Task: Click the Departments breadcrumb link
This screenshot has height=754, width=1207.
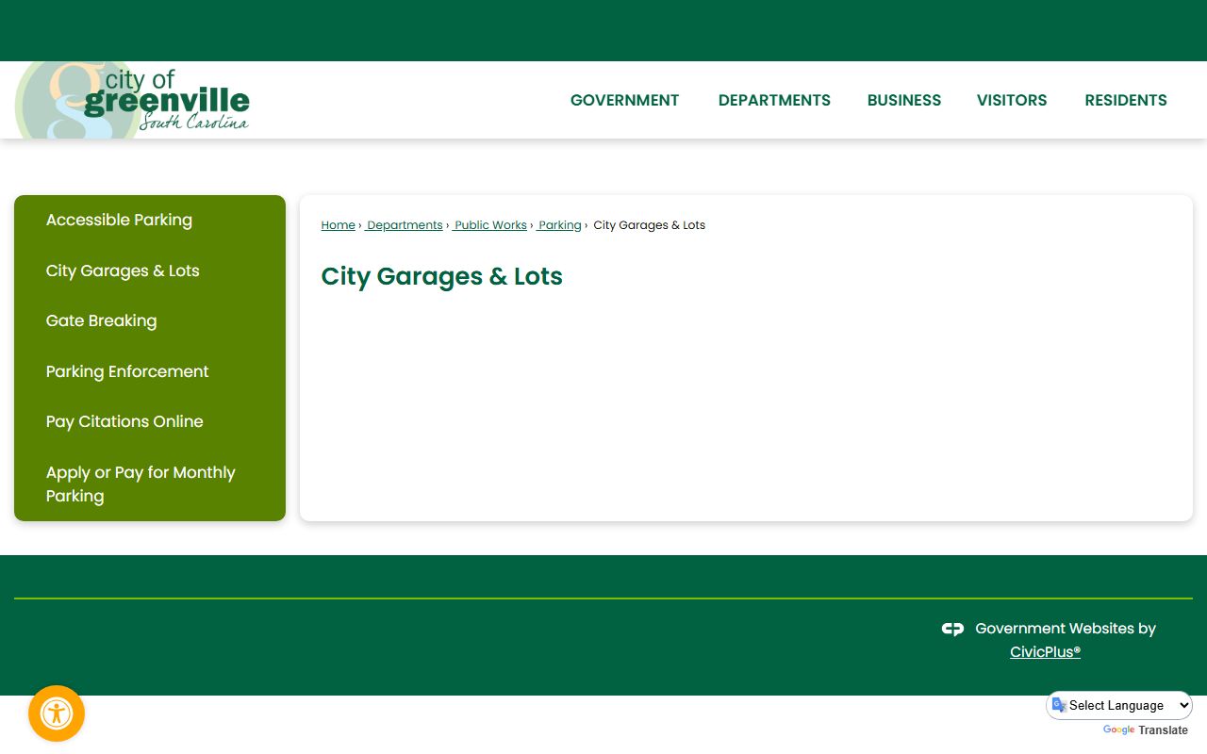Action: (x=404, y=225)
